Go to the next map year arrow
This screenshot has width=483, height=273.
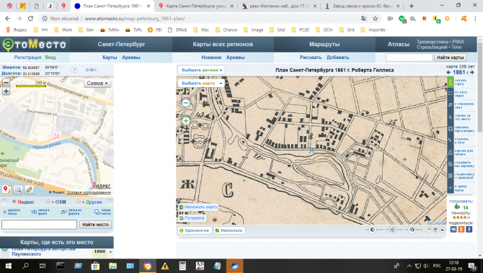point(472,72)
